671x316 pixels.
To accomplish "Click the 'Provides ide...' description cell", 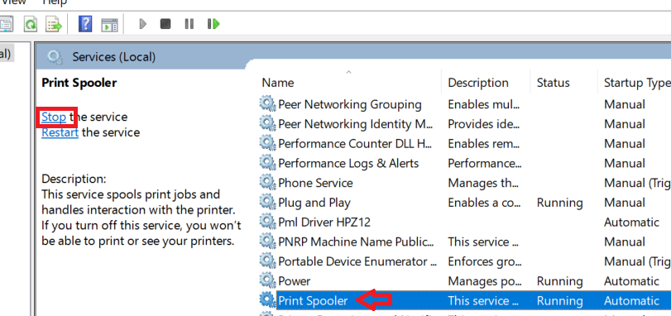I will [x=483, y=124].
